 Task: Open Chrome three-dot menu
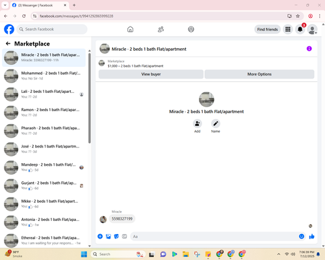point(320,16)
